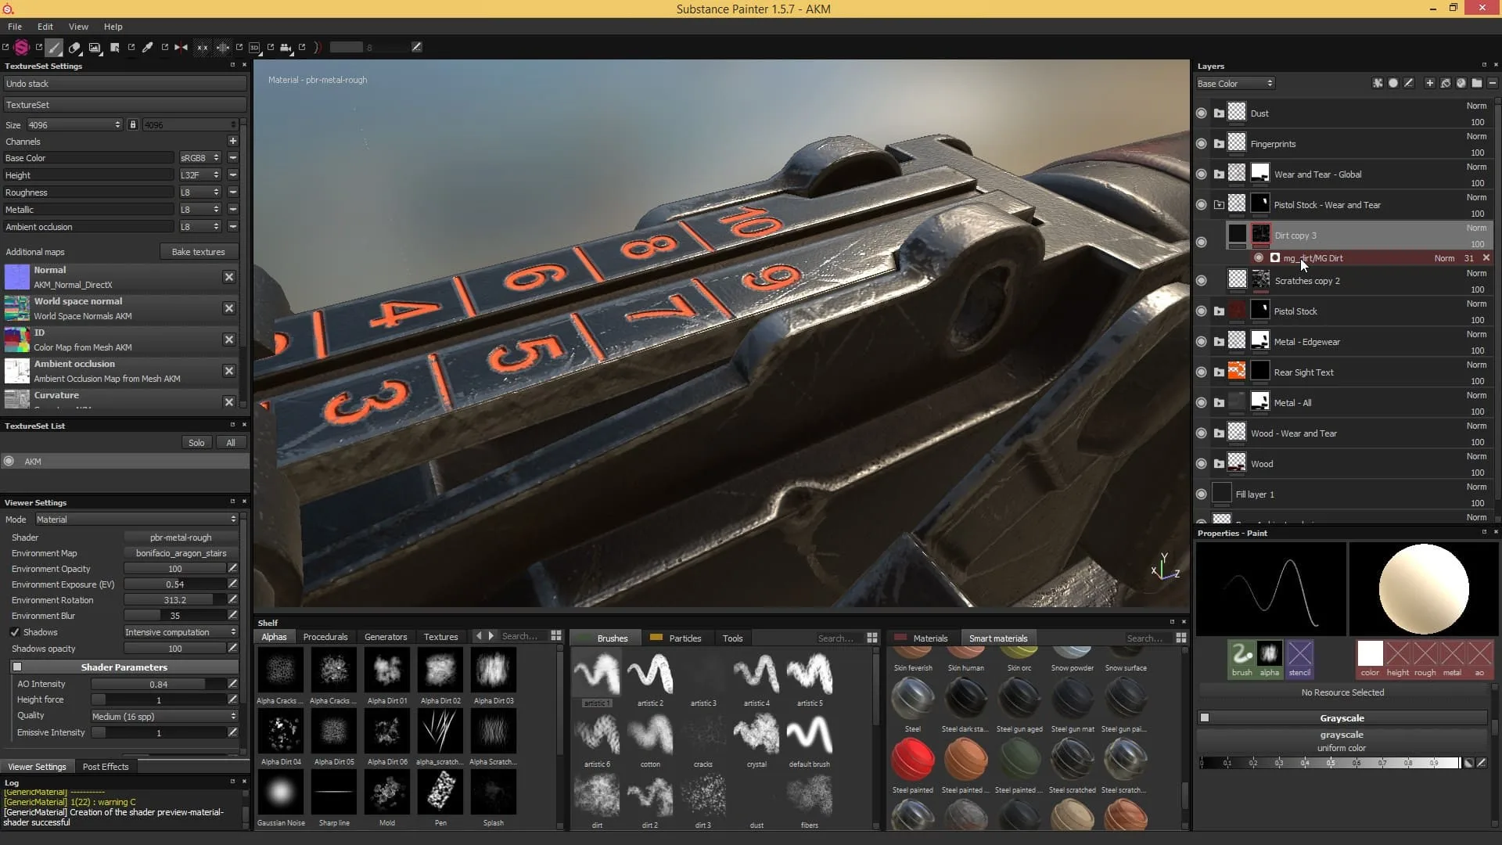Click the add layer plus icon in Layers panel
This screenshot has width=1502, height=845.
(x=1429, y=82)
